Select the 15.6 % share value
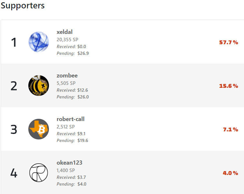 coord(229,86)
